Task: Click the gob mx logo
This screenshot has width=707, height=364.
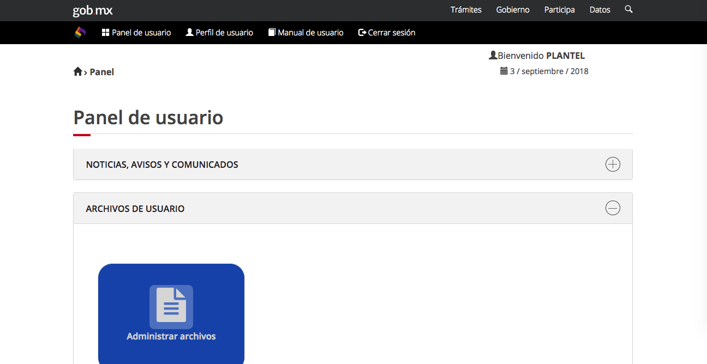Action: point(93,10)
